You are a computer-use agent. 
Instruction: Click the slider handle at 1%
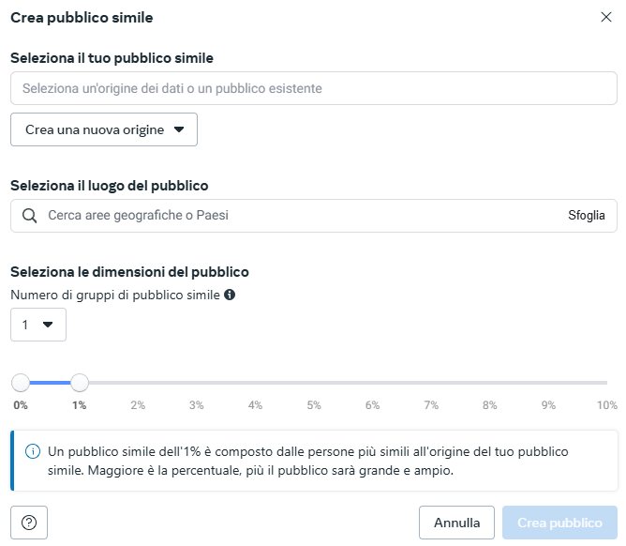tap(80, 383)
